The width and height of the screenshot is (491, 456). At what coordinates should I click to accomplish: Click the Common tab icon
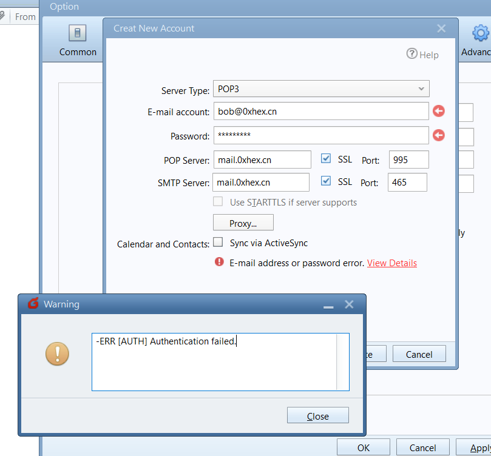pos(78,33)
